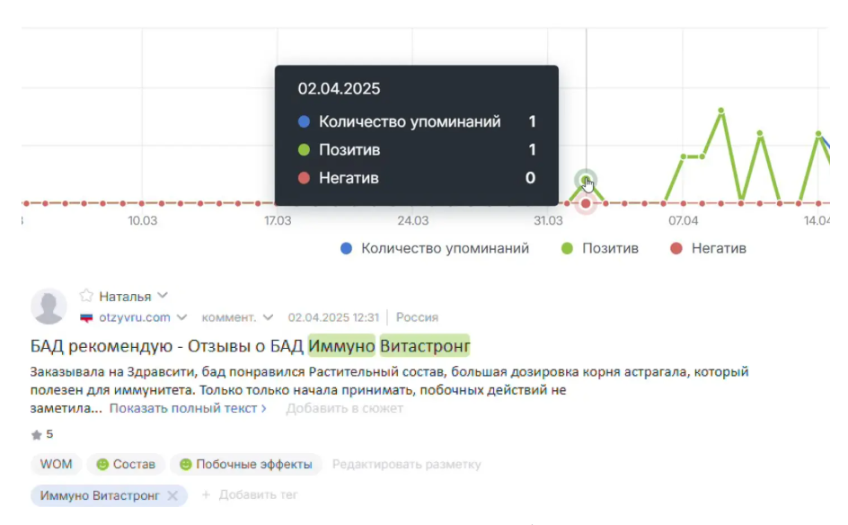Toggle Количество упоминаний legend series

(434, 248)
